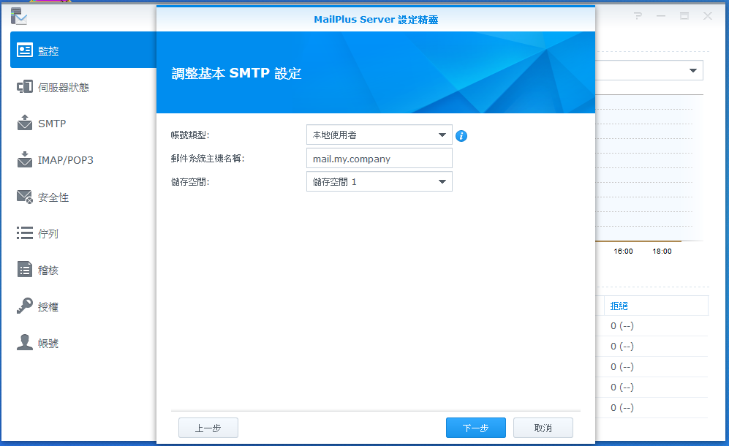This screenshot has height=446, width=729.
Task: Minimize the MailPlus Server window
Action: point(661,16)
